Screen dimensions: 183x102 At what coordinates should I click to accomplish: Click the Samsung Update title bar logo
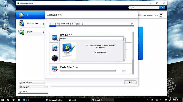click(x=18, y=3)
